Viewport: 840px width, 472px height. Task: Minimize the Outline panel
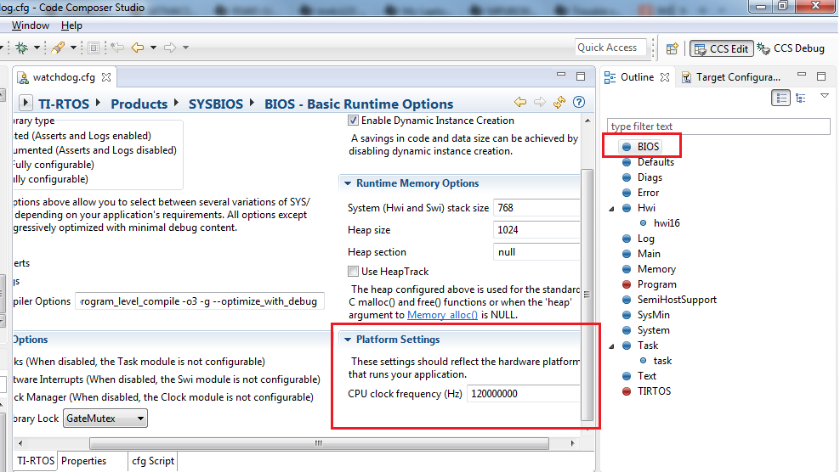pos(802,75)
